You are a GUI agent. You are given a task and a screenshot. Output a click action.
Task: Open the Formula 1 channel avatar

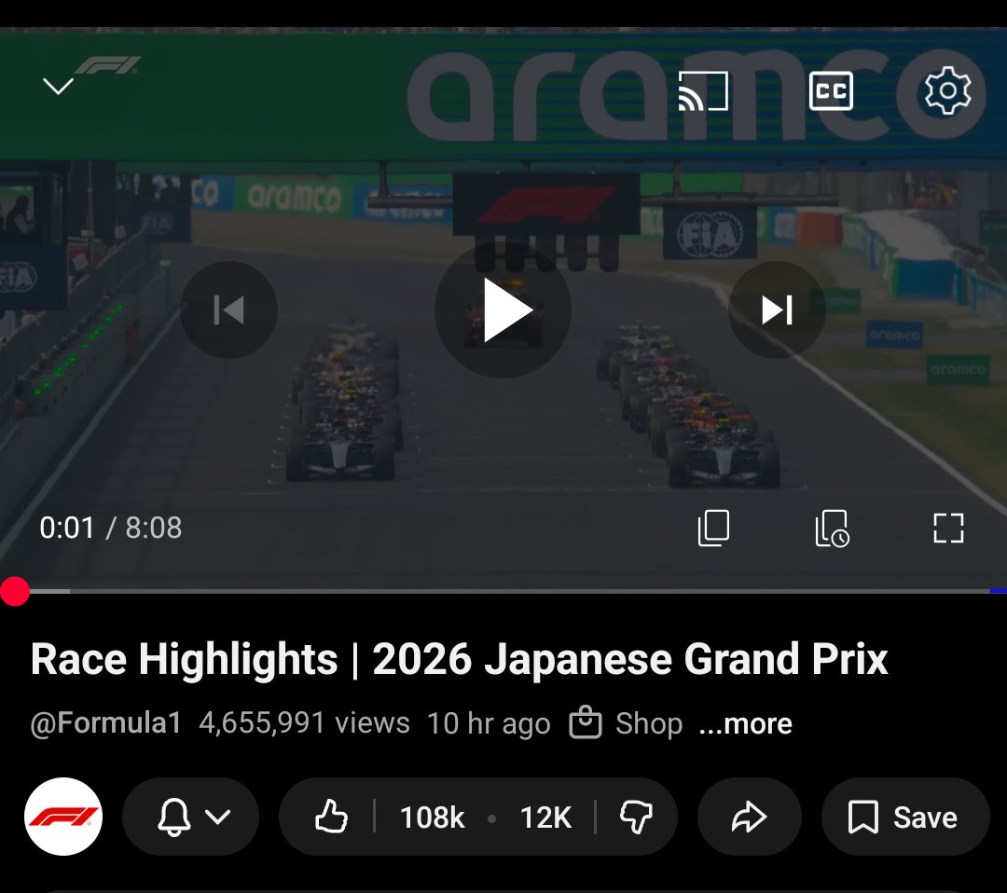click(63, 817)
